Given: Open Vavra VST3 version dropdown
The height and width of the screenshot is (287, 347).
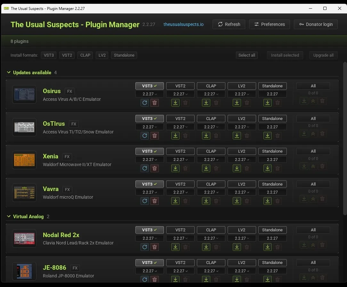Looking at the screenshot, I should click(149, 192).
